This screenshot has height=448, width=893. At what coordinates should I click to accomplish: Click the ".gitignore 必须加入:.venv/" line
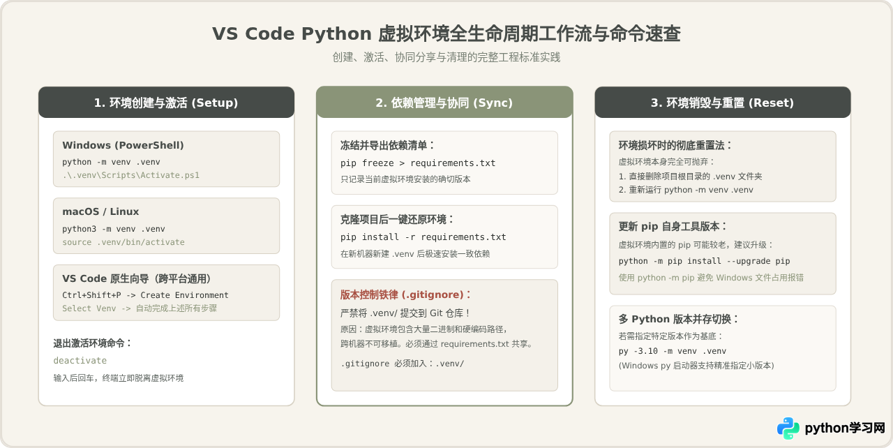(403, 364)
